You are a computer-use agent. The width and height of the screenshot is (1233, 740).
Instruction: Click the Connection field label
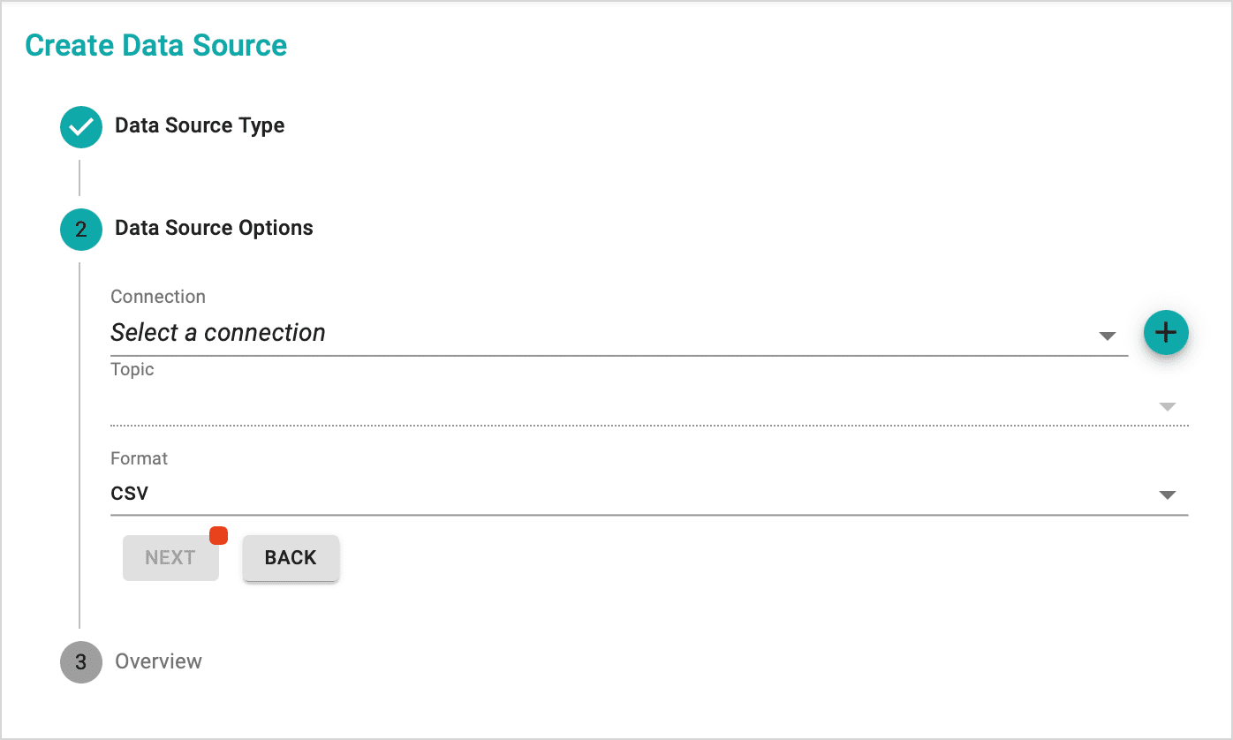click(x=158, y=297)
